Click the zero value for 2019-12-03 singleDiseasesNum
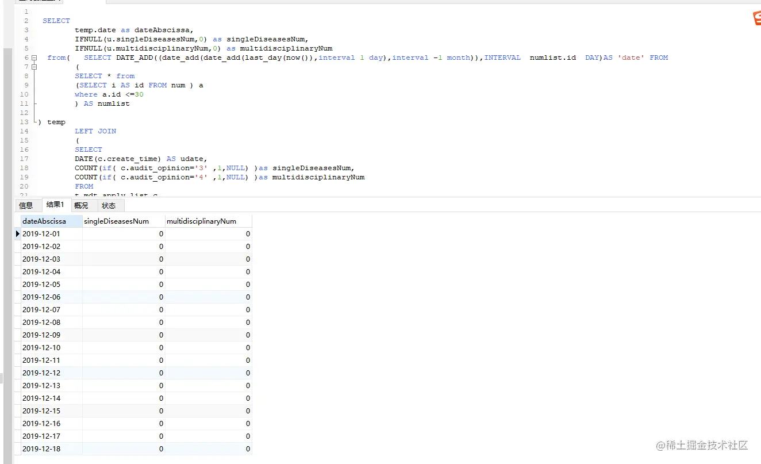 pos(160,259)
